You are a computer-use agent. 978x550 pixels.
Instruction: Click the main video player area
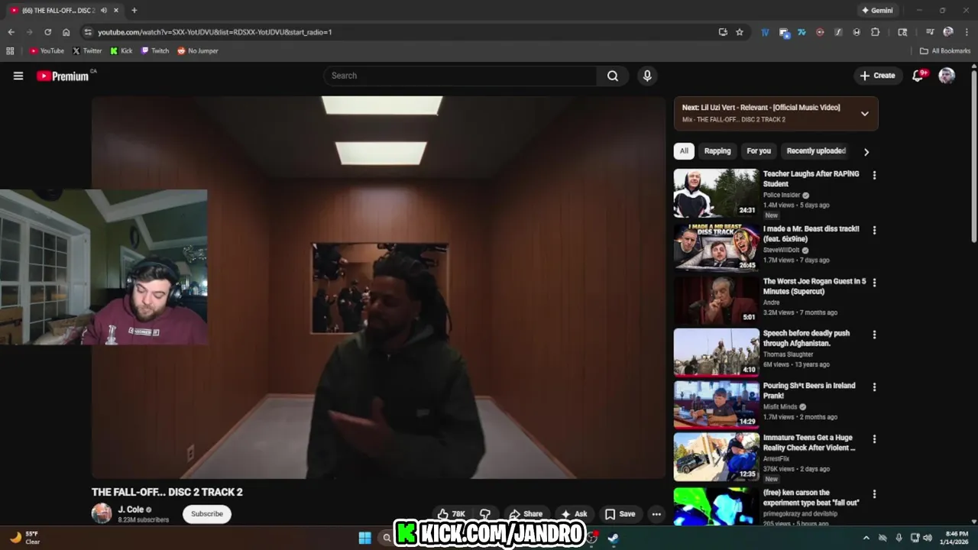(379, 287)
